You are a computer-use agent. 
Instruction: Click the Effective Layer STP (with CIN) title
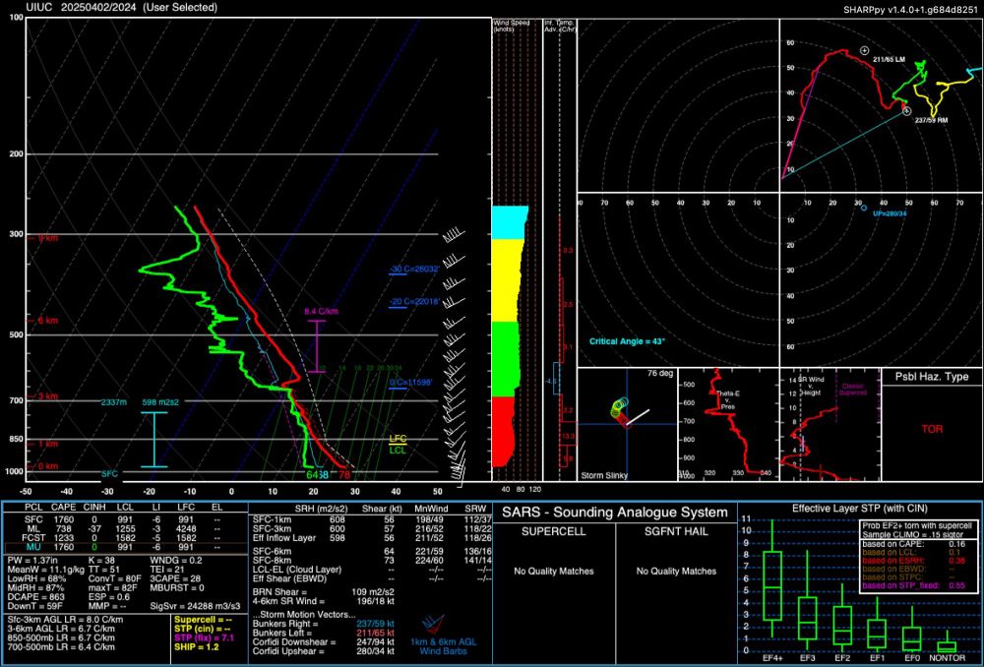coord(859,509)
